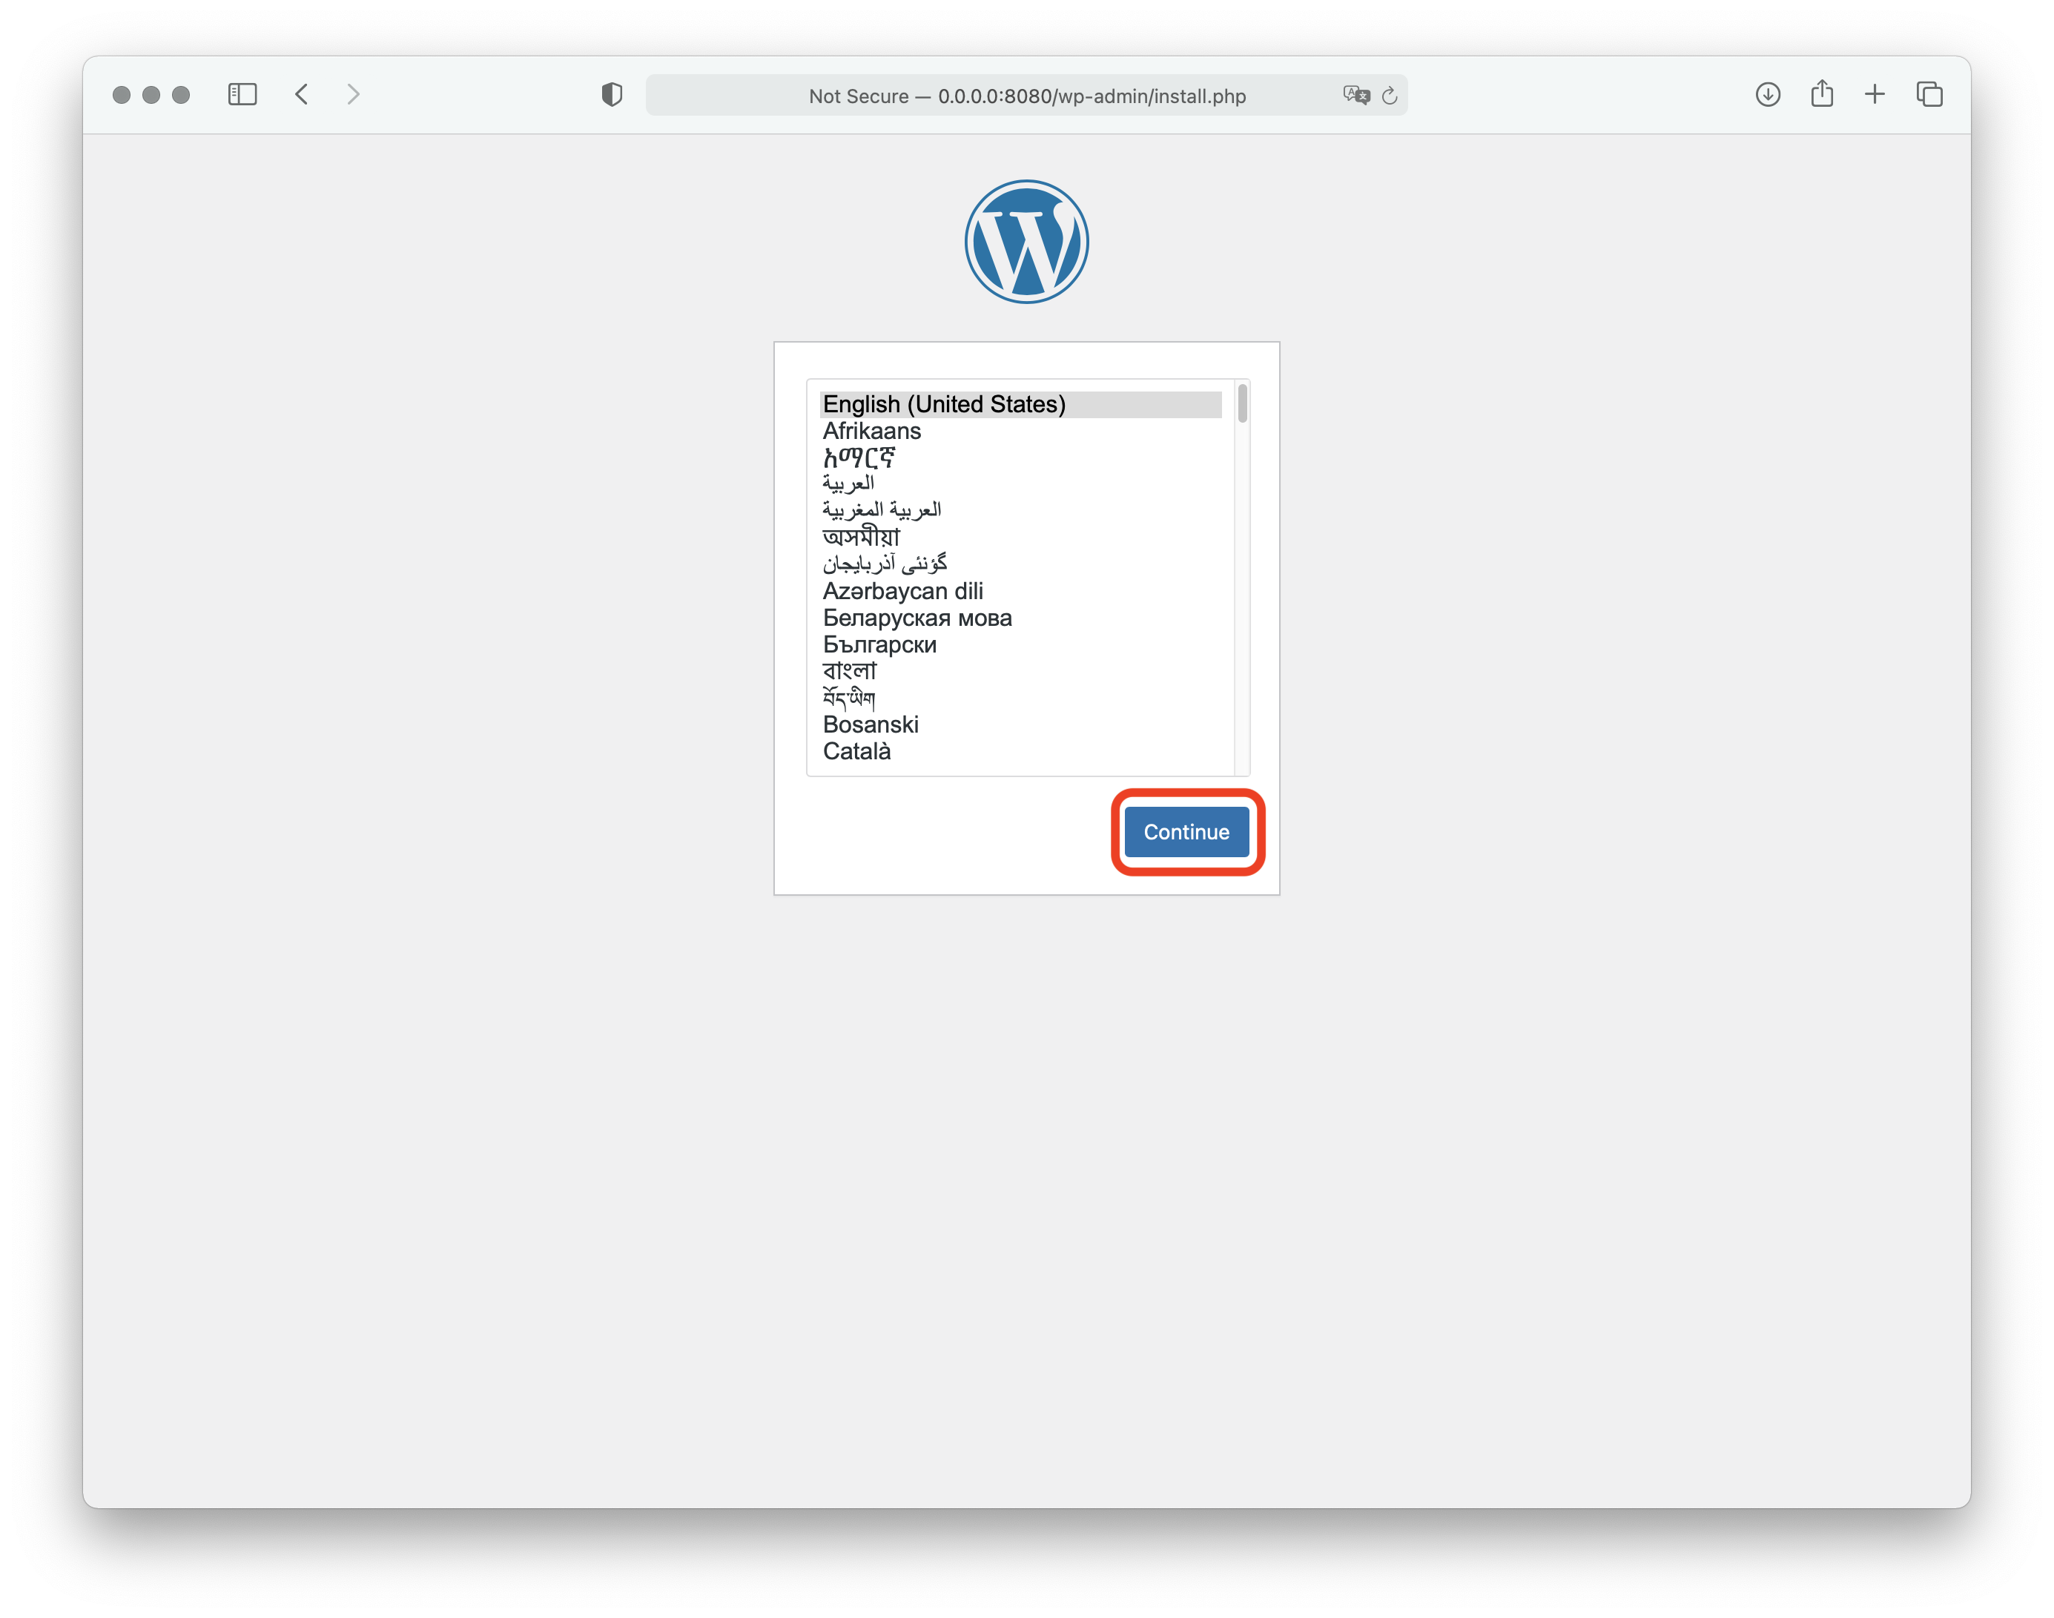Select Bosanski language option
2054x1618 pixels.
pyautogui.click(x=1021, y=724)
